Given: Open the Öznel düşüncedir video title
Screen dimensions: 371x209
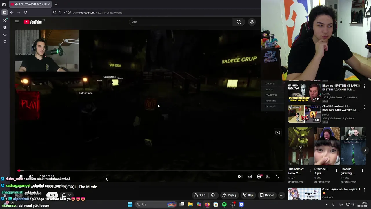Looking at the screenshot, I should tap(341, 191).
